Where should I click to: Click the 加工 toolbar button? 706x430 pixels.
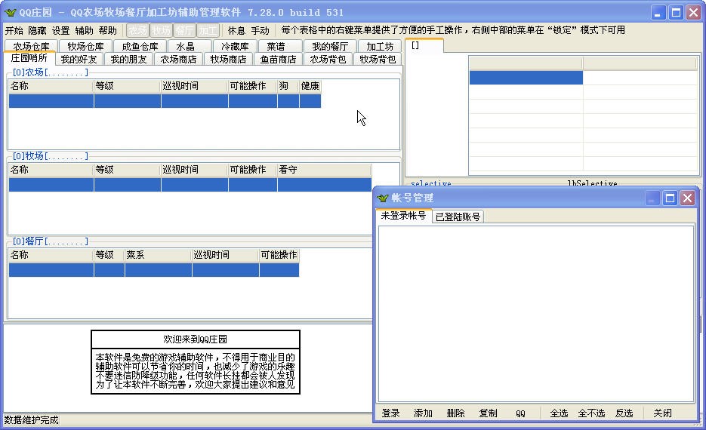pyautogui.click(x=208, y=31)
